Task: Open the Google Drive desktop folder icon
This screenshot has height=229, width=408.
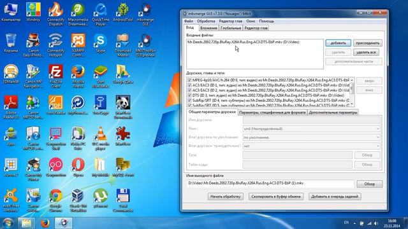Action: [x=123, y=74]
